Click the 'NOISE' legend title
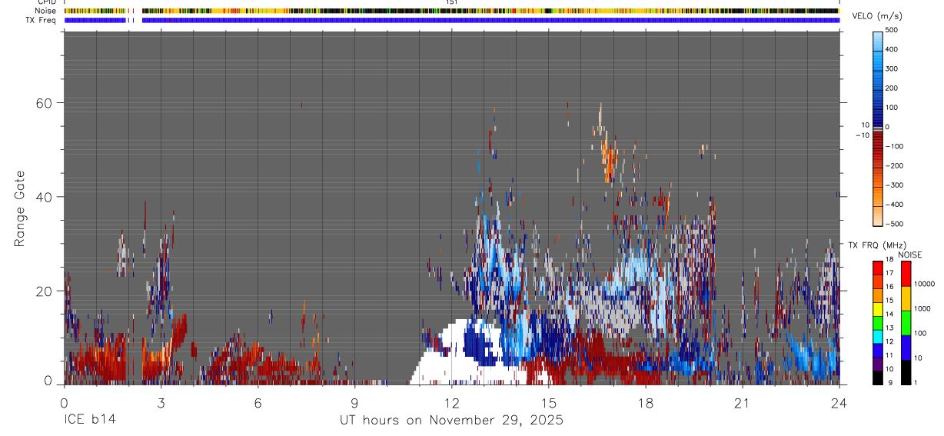Screen dimensions: 944x436 (909, 255)
